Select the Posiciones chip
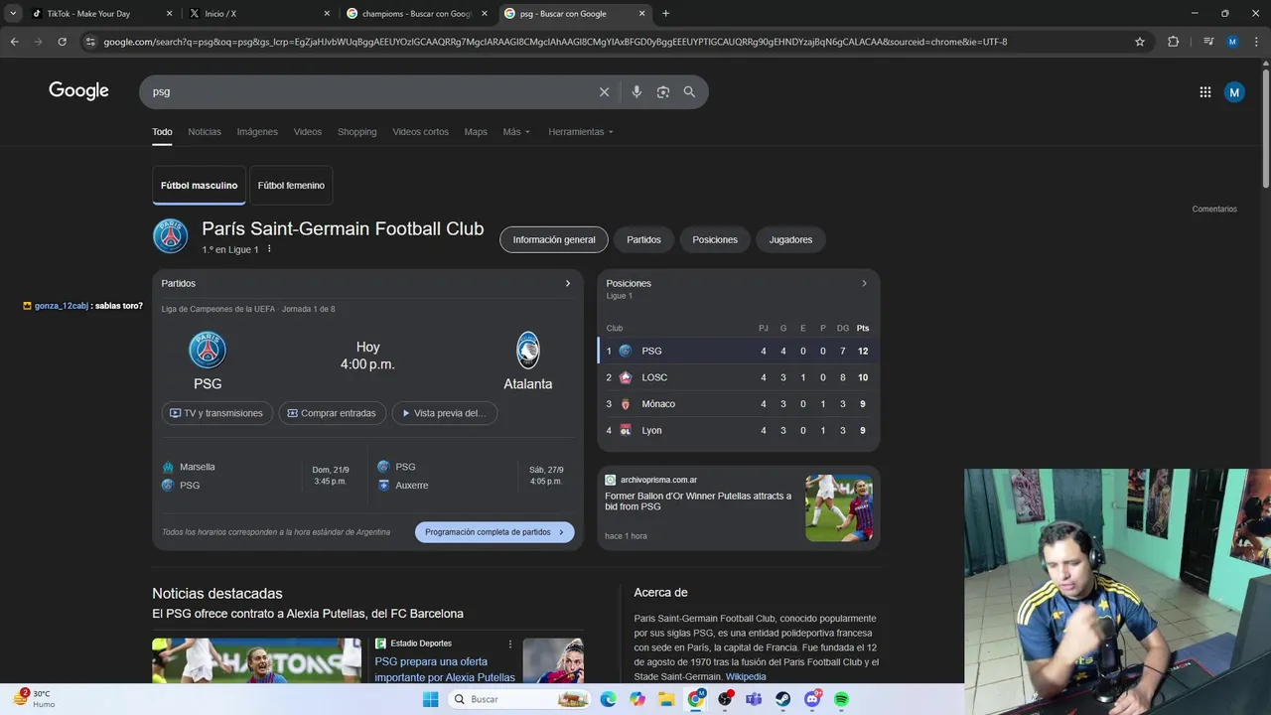 coord(715,239)
